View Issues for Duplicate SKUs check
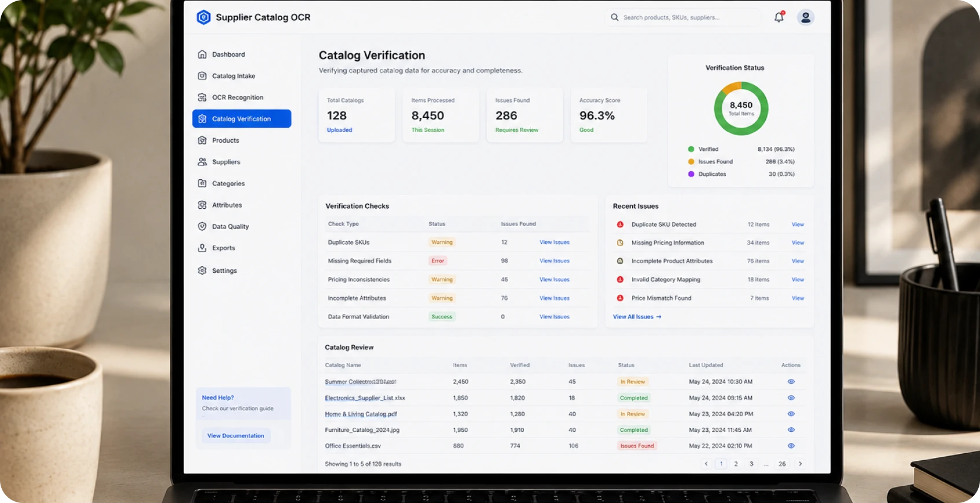The image size is (980, 503). coord(555,242)
